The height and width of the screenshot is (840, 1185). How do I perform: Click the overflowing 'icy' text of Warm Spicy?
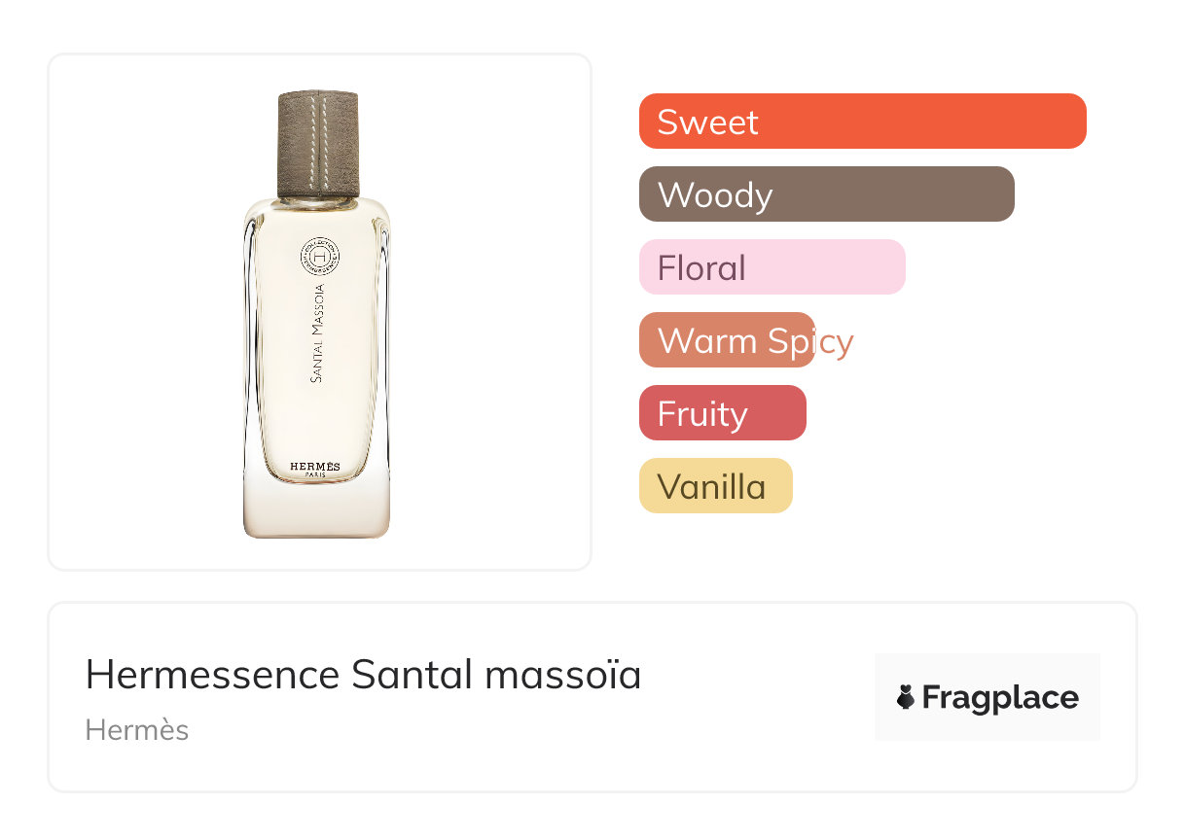pyautogui.click(x=835, y=341)
